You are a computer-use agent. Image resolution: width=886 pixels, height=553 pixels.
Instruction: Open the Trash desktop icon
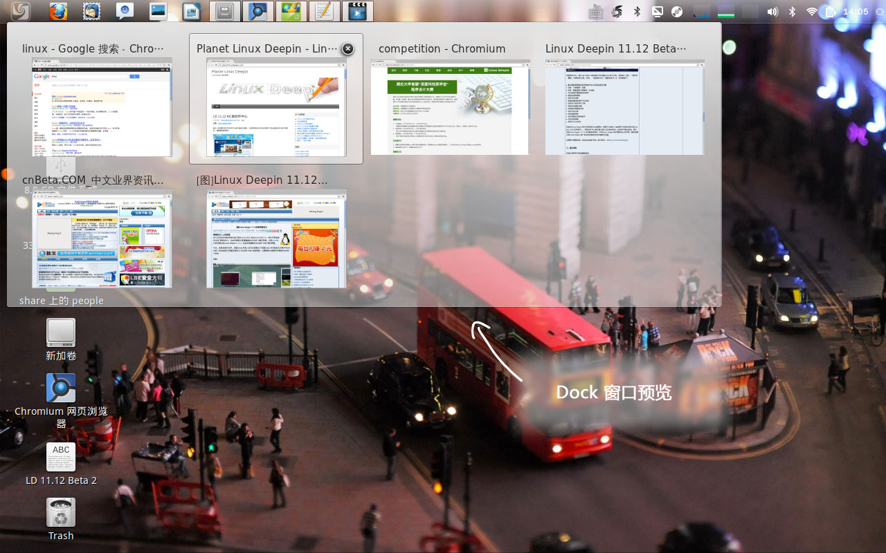tap(61, 520)
